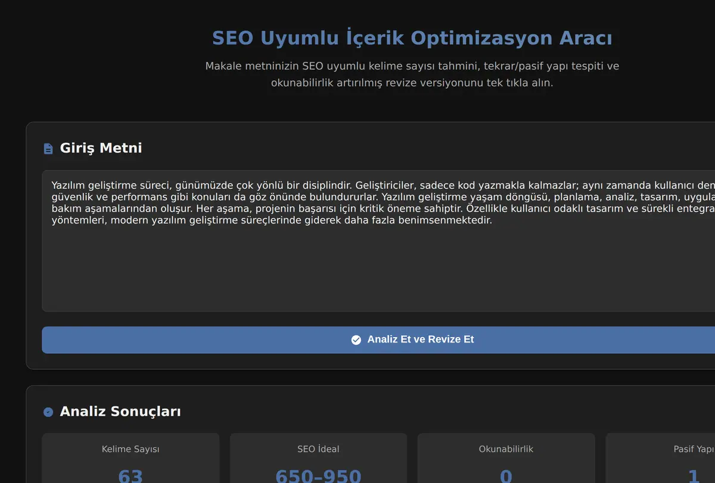Select the Okunabilirlik card label
Image resolution: width=715 pixels, height=483 pixels.
[506, 449]
